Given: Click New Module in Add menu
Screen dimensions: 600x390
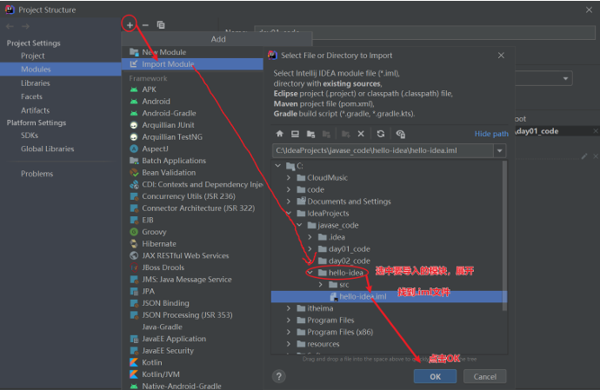Looking at the screenshot, I should (x=163, y=52).
